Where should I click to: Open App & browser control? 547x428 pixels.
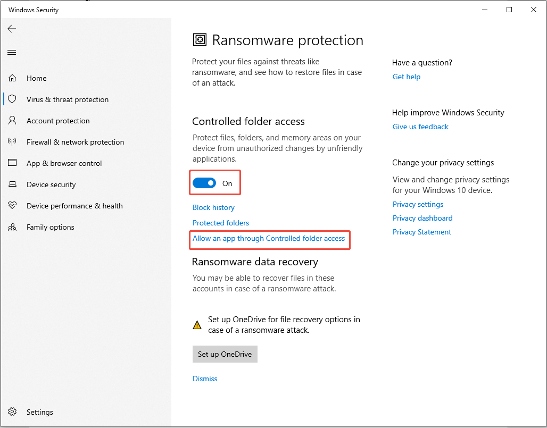(x=12, y=163)
